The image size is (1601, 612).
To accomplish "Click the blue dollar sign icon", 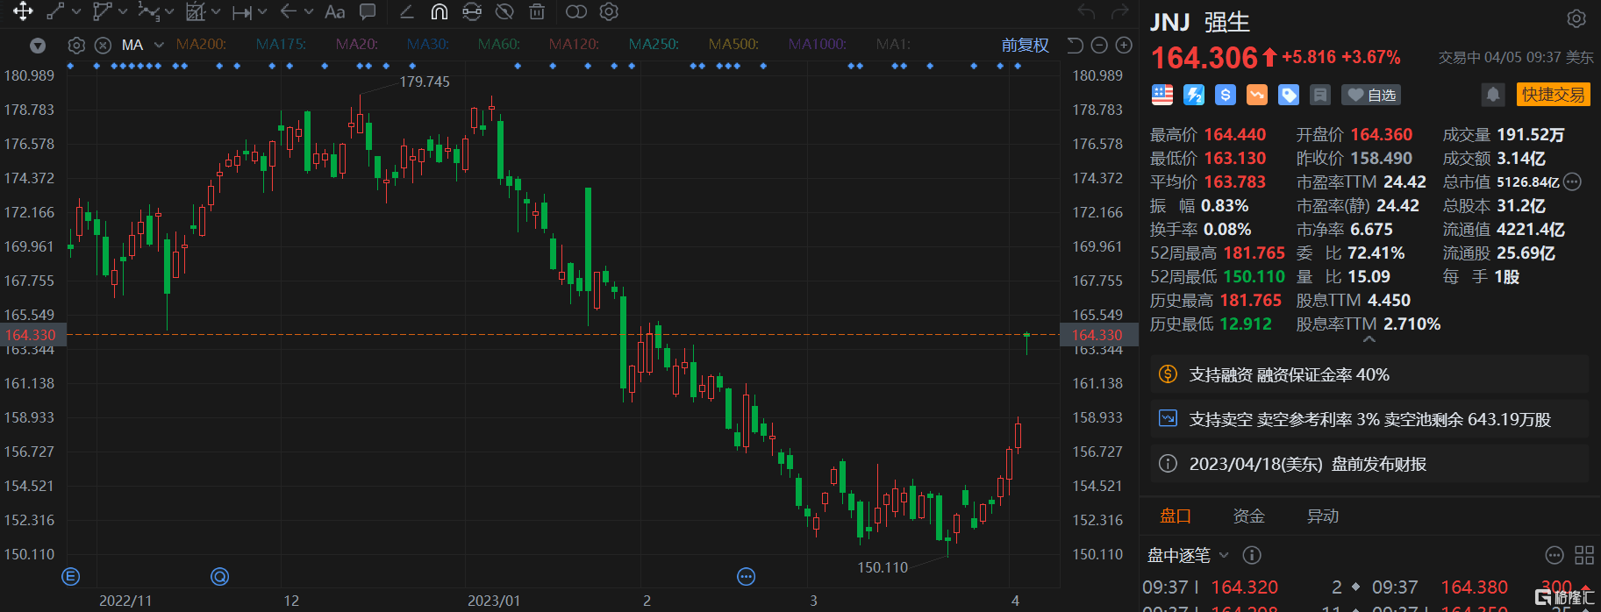I will coord(1226,95).
